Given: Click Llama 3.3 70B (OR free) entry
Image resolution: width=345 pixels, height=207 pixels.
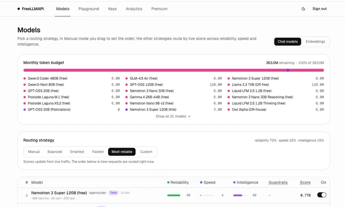Looking at the screenshot, I should pyautogui.click(x=251, y=84).
